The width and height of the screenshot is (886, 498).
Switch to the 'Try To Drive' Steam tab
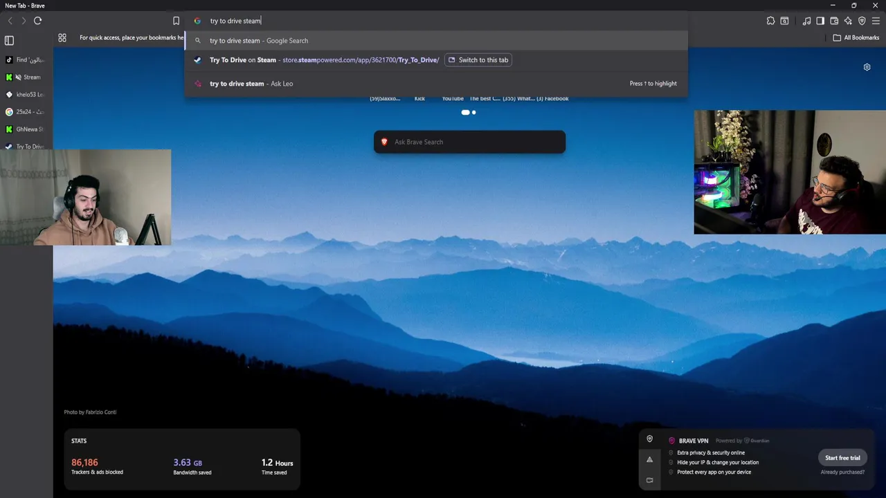(x=26, y=147)
